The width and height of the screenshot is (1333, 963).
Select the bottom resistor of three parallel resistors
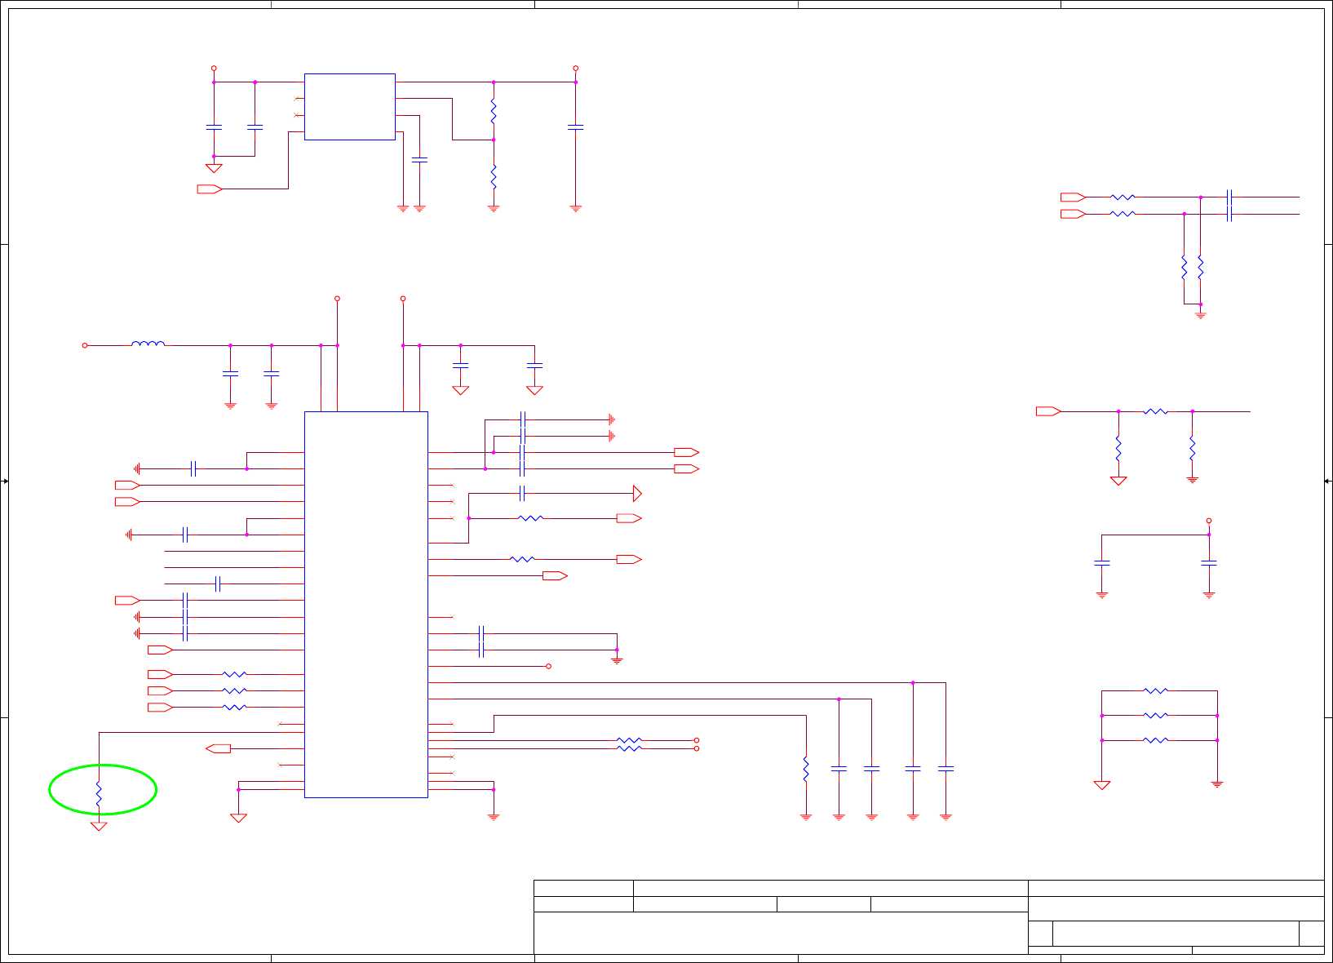pos(1155,740)
